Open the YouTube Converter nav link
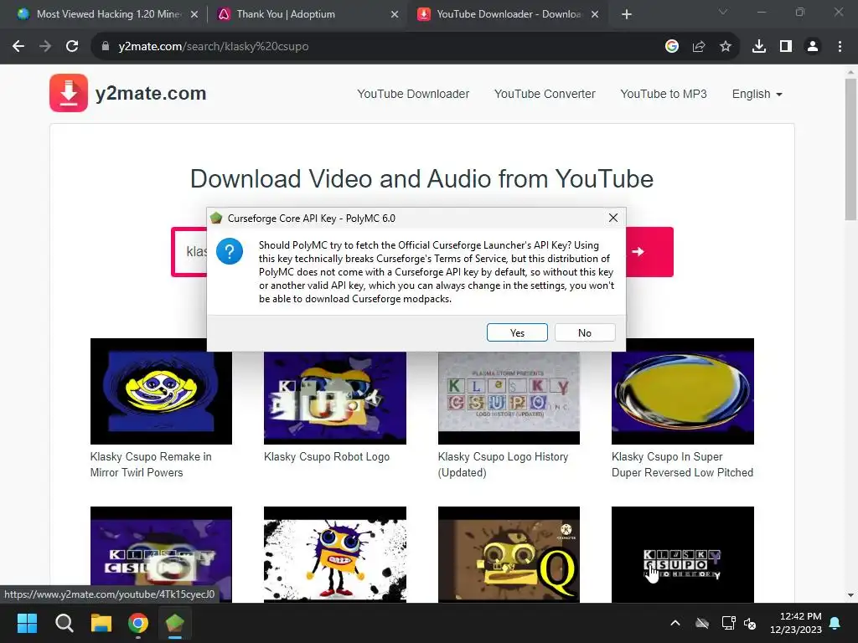The height and width of the screenshot is (643, 858). 545,94
